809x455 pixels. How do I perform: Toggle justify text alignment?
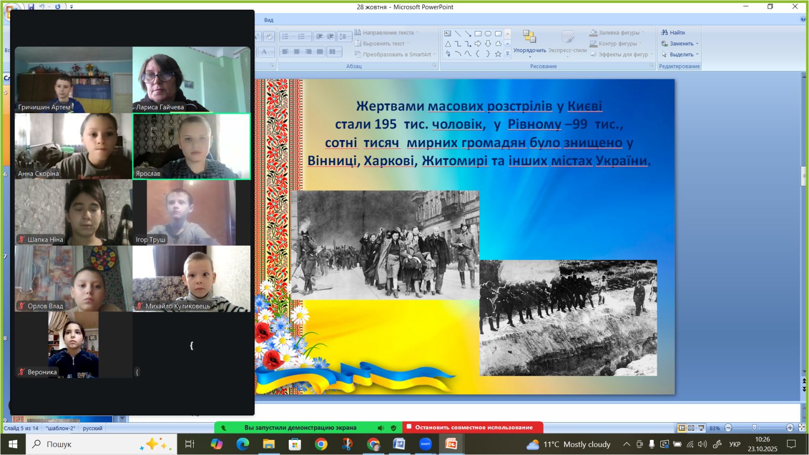320,52
